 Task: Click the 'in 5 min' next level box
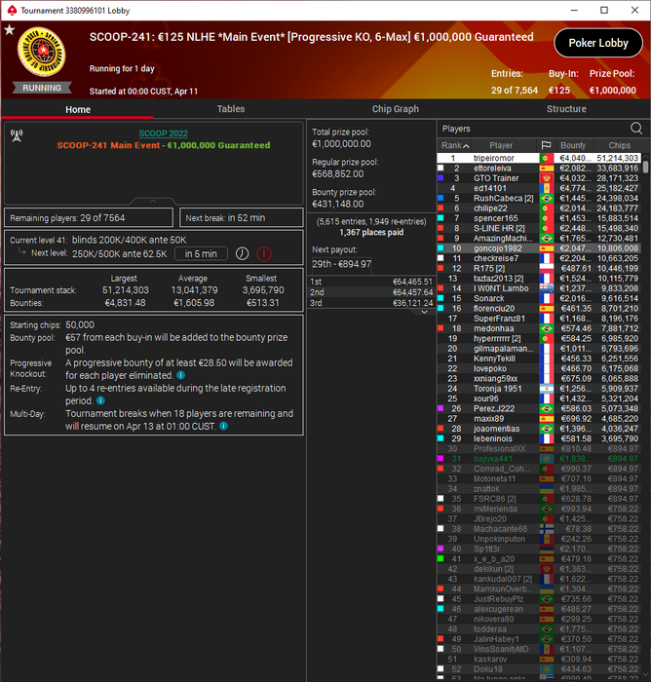pyautogui.click(x=201, y=253)
